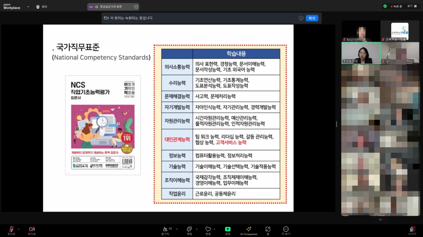Open AI Companion sparkle icon
The height and width of the screenshot is (237, 423).
[249, 229]
